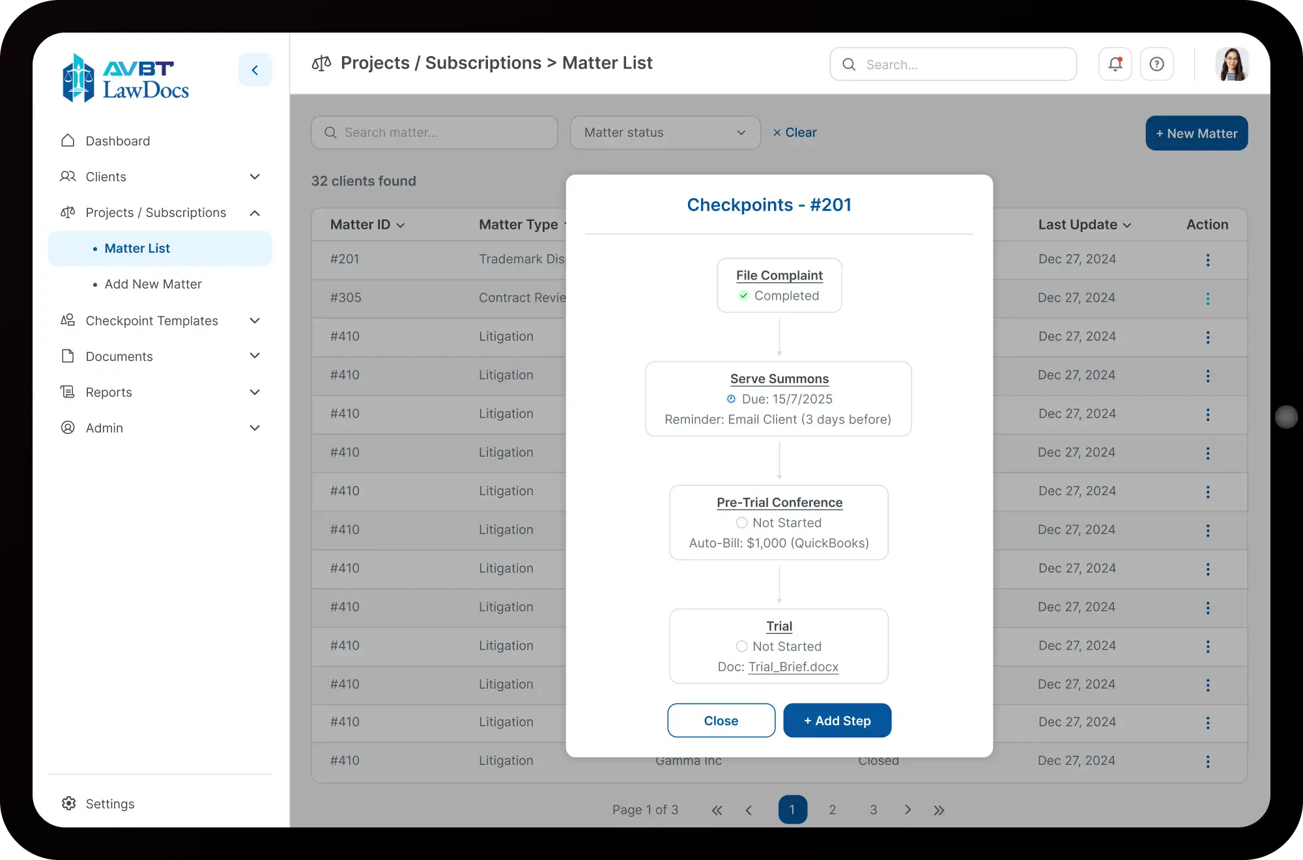Expand Checkpoint Templates chevron
Viewport: 1303px width, 860px height.
(255, 321)
